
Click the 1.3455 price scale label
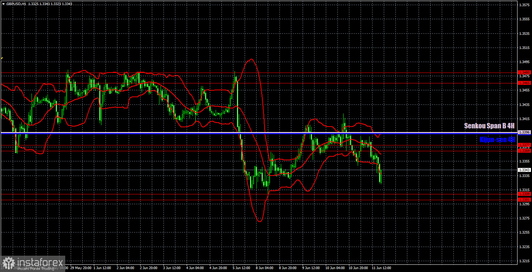click(x=524, y=90)
